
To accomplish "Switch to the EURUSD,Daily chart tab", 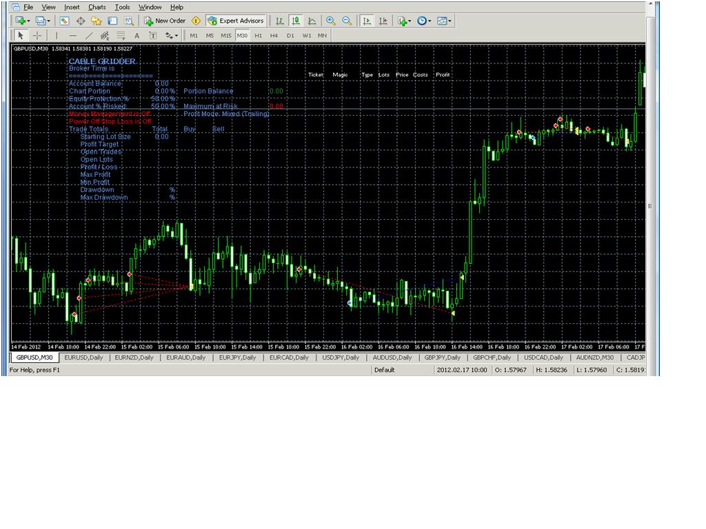I will pyautogui.click(x=83, y=357).
